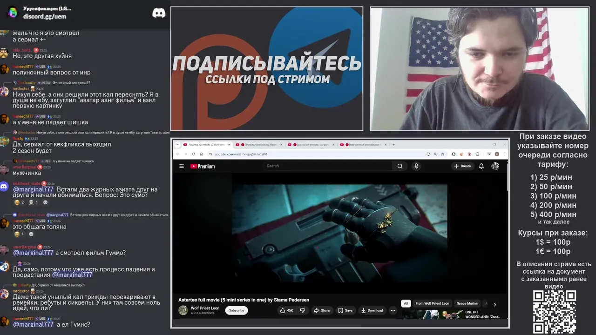Click the Discord logo icon in overlay
Screen dimensions: 596x335
pos(159,13)
